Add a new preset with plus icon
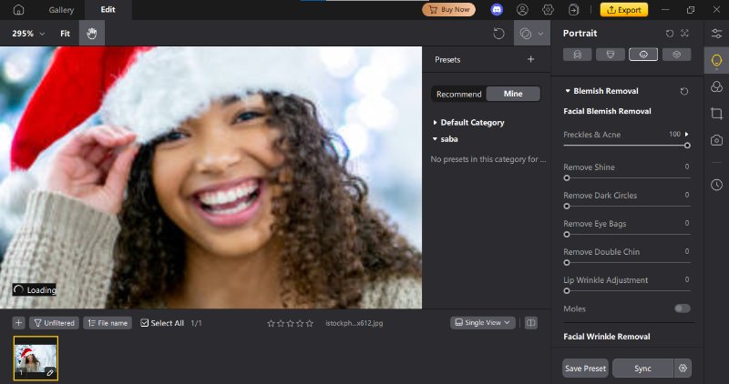 (530, 59)
